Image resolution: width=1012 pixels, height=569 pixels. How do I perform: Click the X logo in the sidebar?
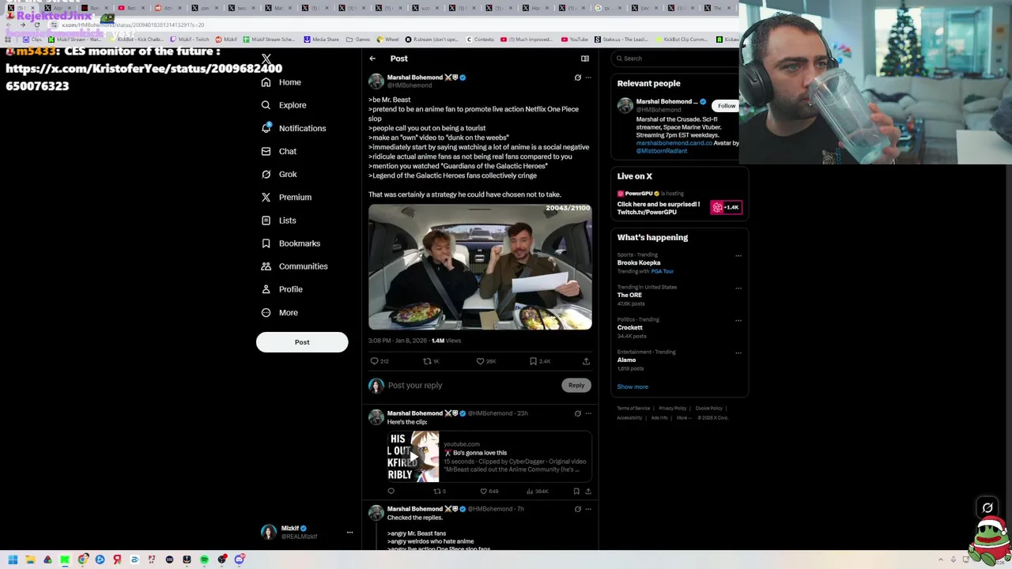click(266, 59)
